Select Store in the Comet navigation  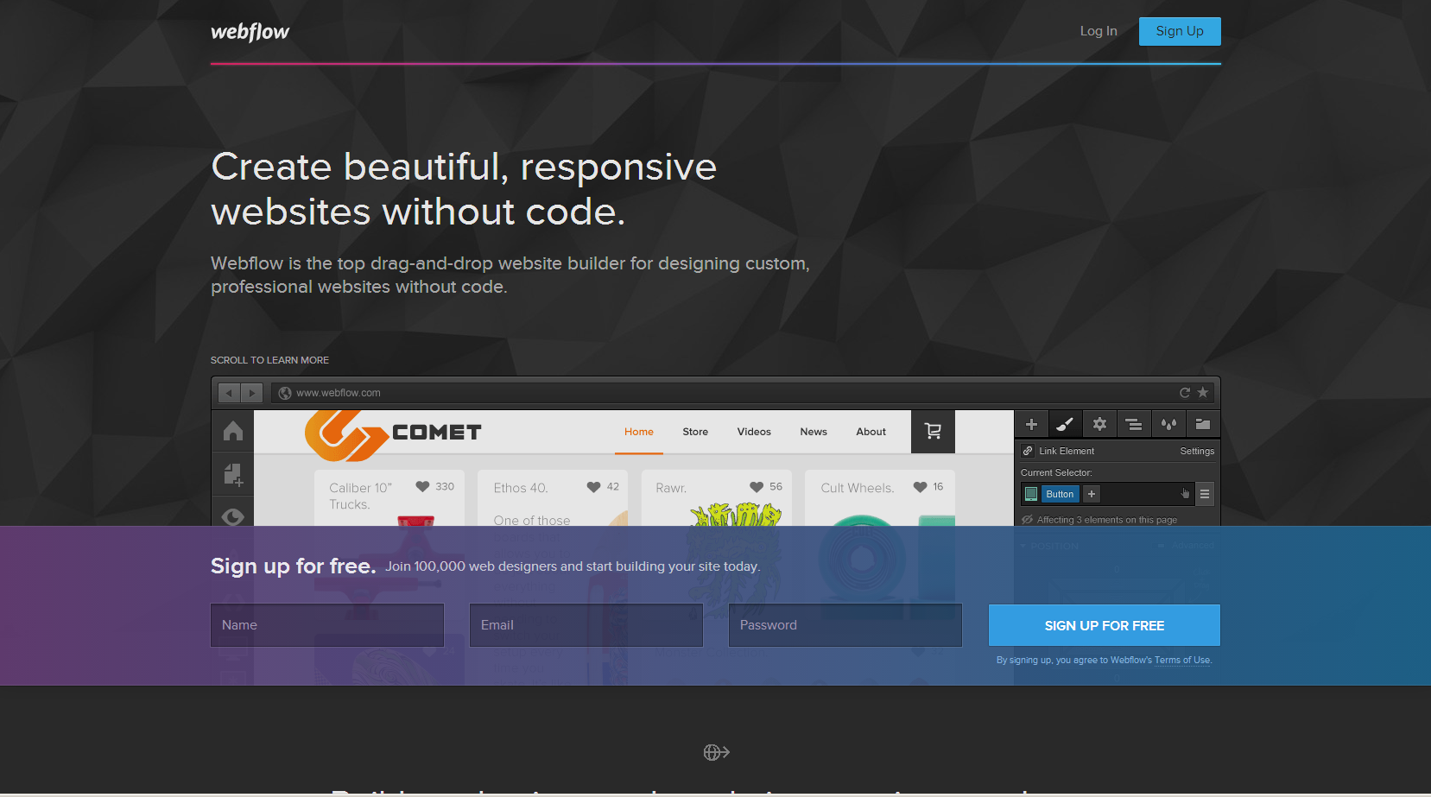tap(695, 432)
